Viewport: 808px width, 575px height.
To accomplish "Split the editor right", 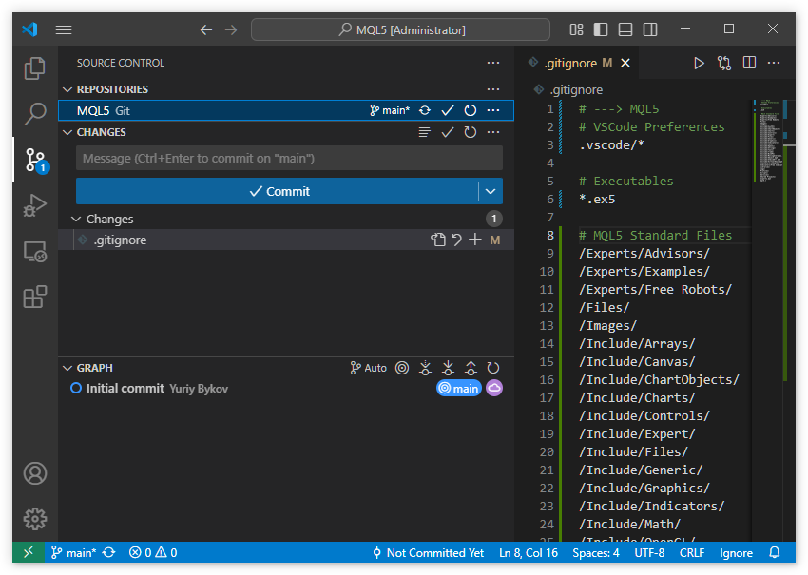I will pyautogui.click(x=749, y=63).
